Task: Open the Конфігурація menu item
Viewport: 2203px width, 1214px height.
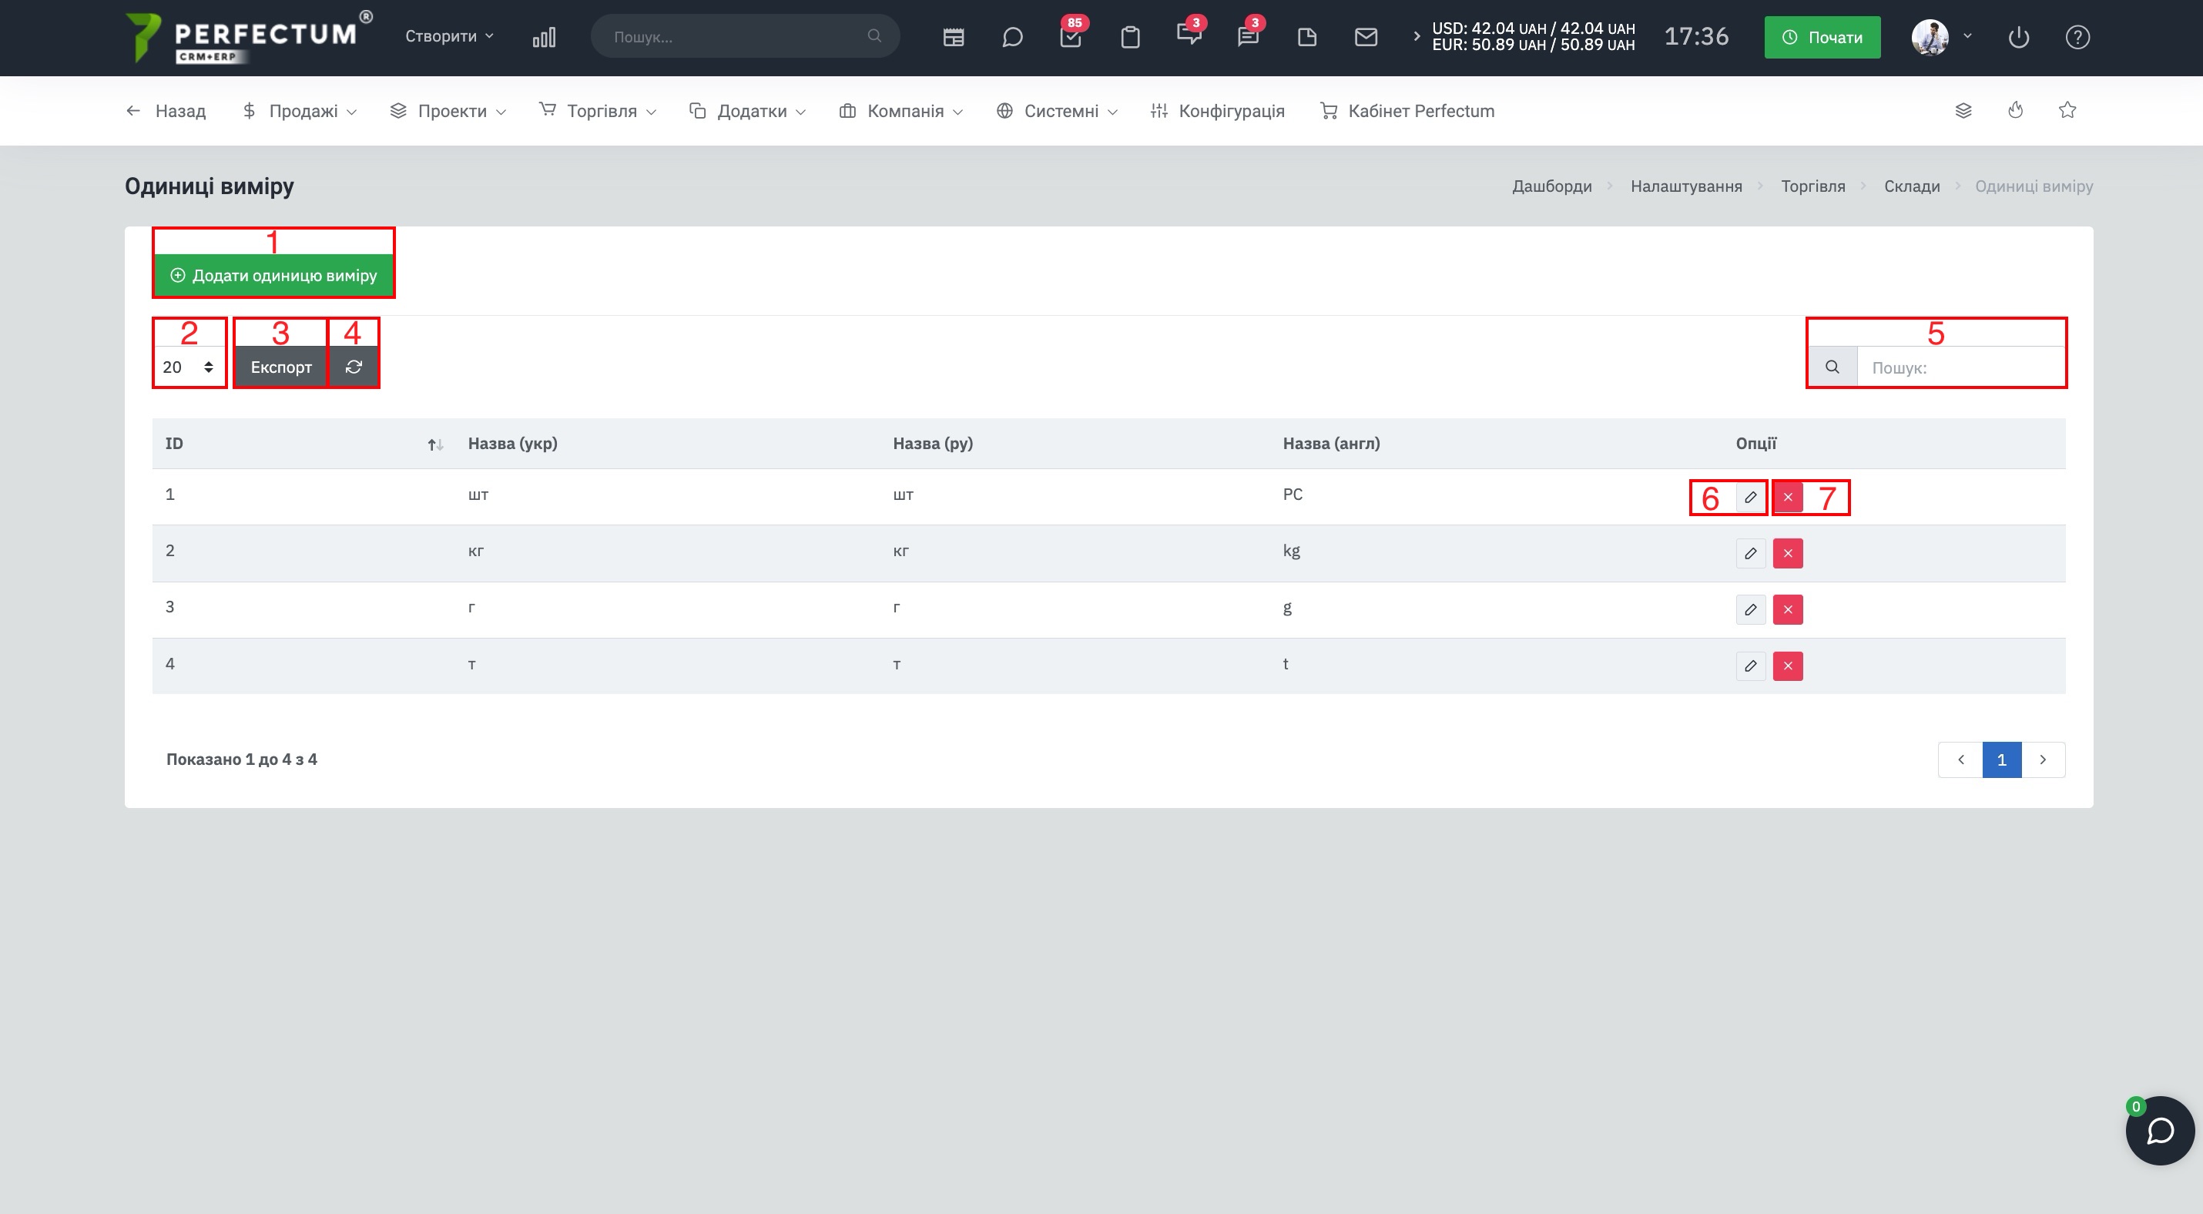Action: tap(1218, 110)
